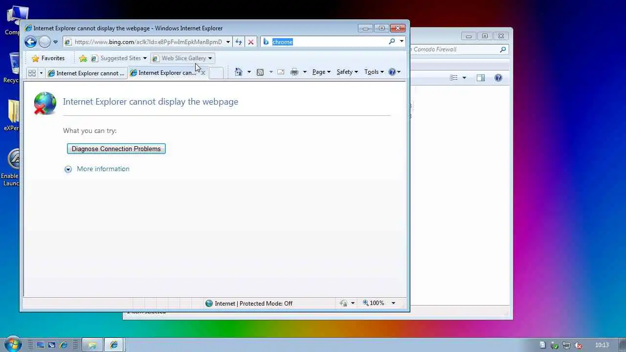Screen dimensions: 626x352
Task: Click Diagnose Connection Problems button
Action: pos(116,149)
